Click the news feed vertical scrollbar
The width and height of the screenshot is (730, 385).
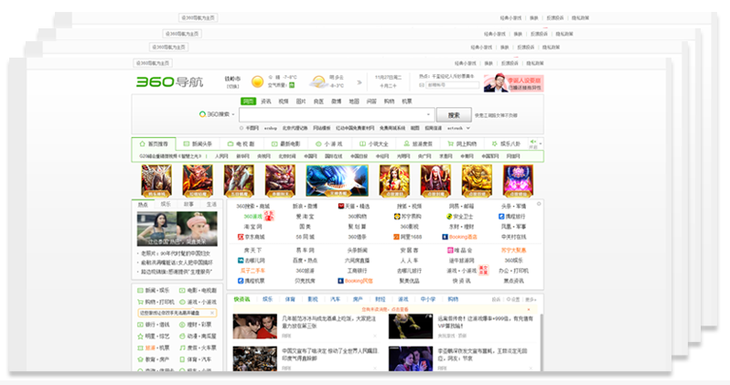point(541,342)
